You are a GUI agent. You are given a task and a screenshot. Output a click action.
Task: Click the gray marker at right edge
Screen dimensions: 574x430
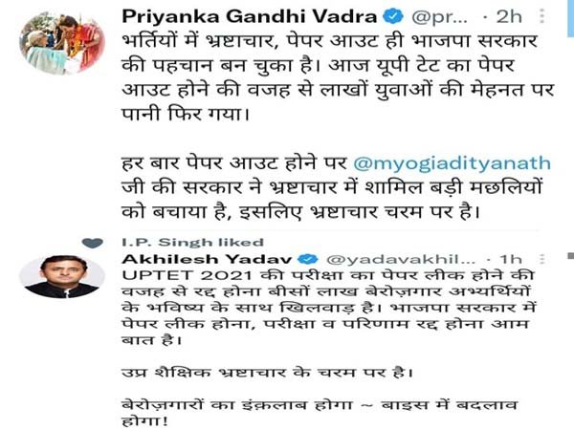(x=571, y=255)
